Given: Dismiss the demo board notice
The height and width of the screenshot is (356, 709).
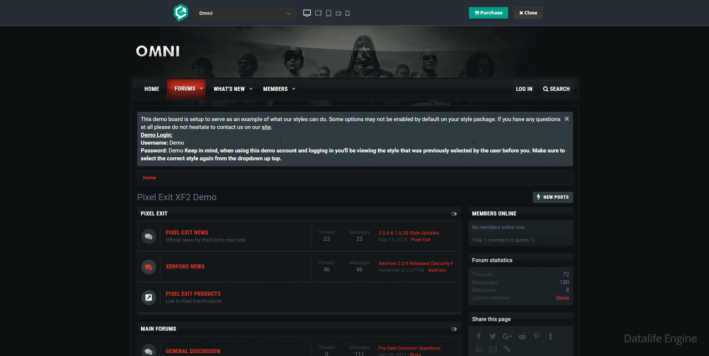Looking at the screenshot, I should [x=567, y=119].
